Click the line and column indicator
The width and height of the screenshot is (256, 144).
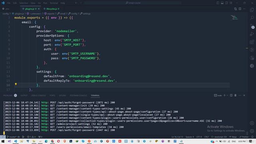point(177,137)
